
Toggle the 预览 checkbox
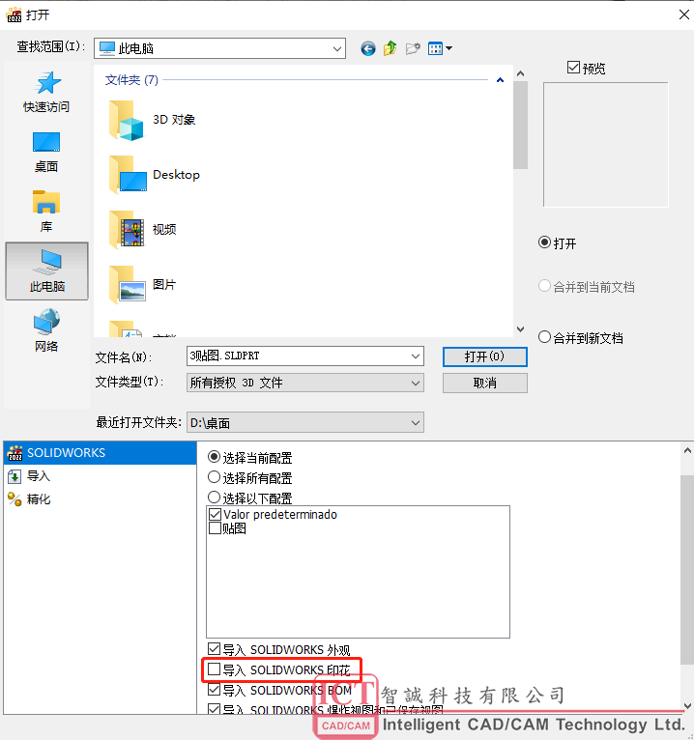tap(573, 68)
